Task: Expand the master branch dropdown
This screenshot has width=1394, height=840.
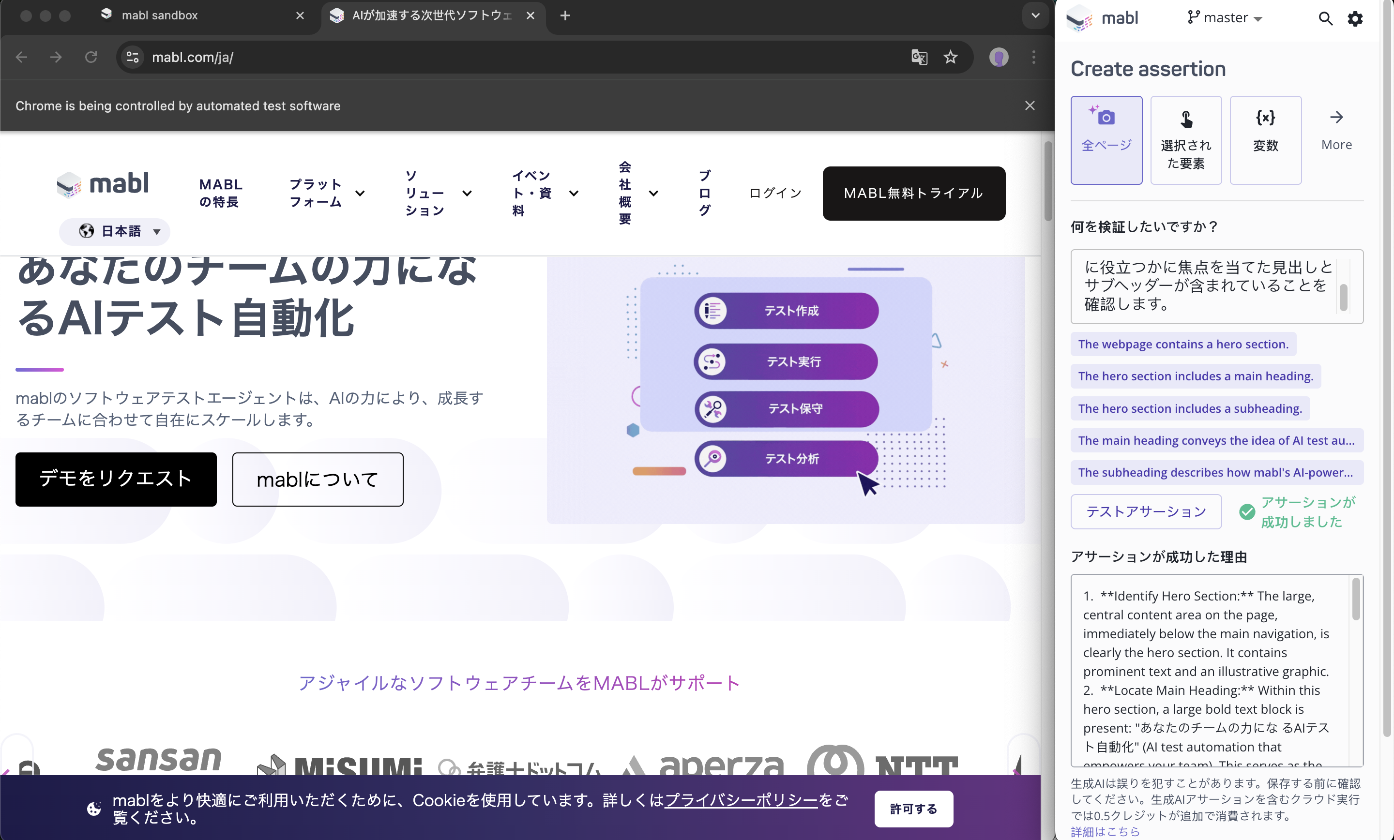Action: pyautogui.click(x=1225, y=17)
